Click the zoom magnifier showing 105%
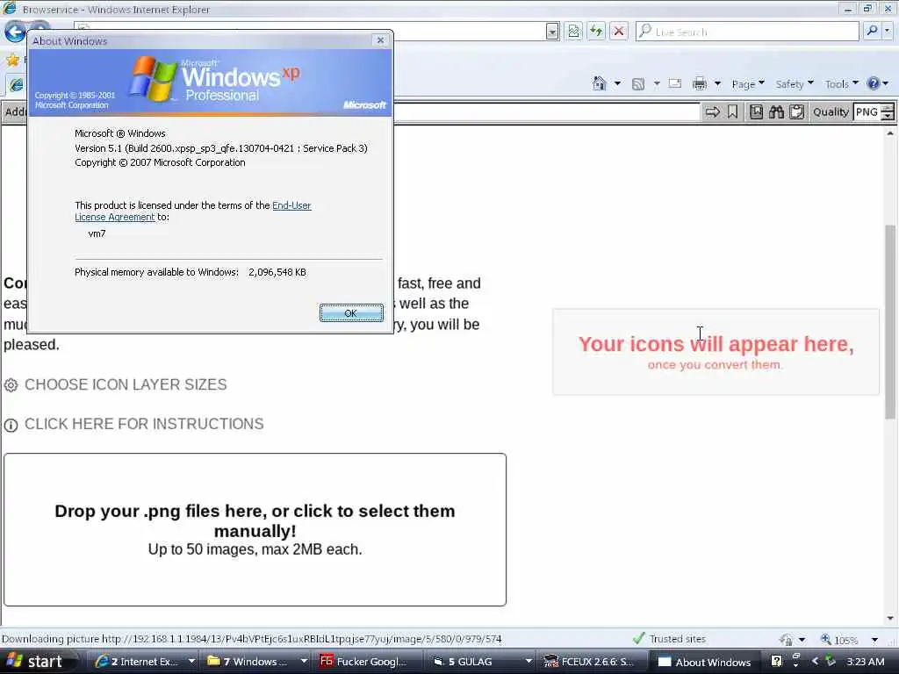The height and width of the screenshot is (674, 899). click(x=826, y=639)
